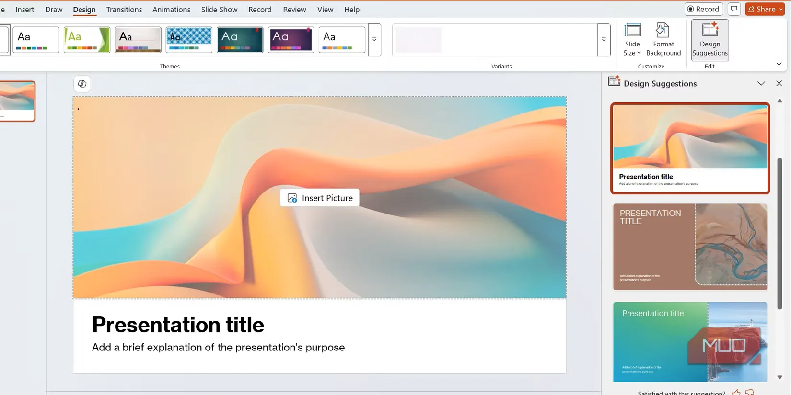Image resolution: width=791 pixels, height=395 pixels.
Task: Click the Share button
Action: (x=762, y=9)
